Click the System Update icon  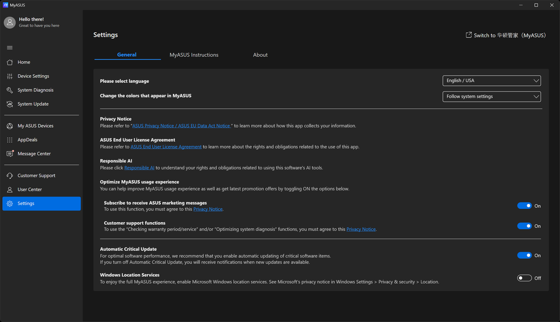(x=10, y=104)
